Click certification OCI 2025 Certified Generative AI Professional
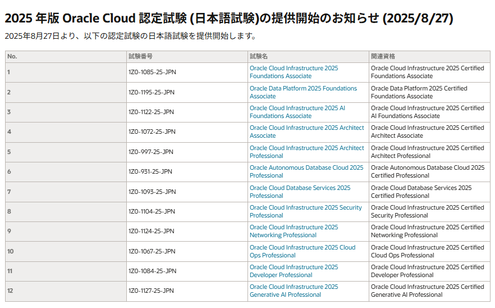The image size is (495, 308). point(428,291)
